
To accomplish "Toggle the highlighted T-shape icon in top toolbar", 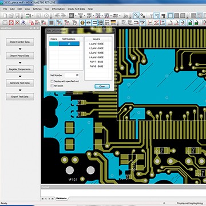I will click(x=157, y=15).
